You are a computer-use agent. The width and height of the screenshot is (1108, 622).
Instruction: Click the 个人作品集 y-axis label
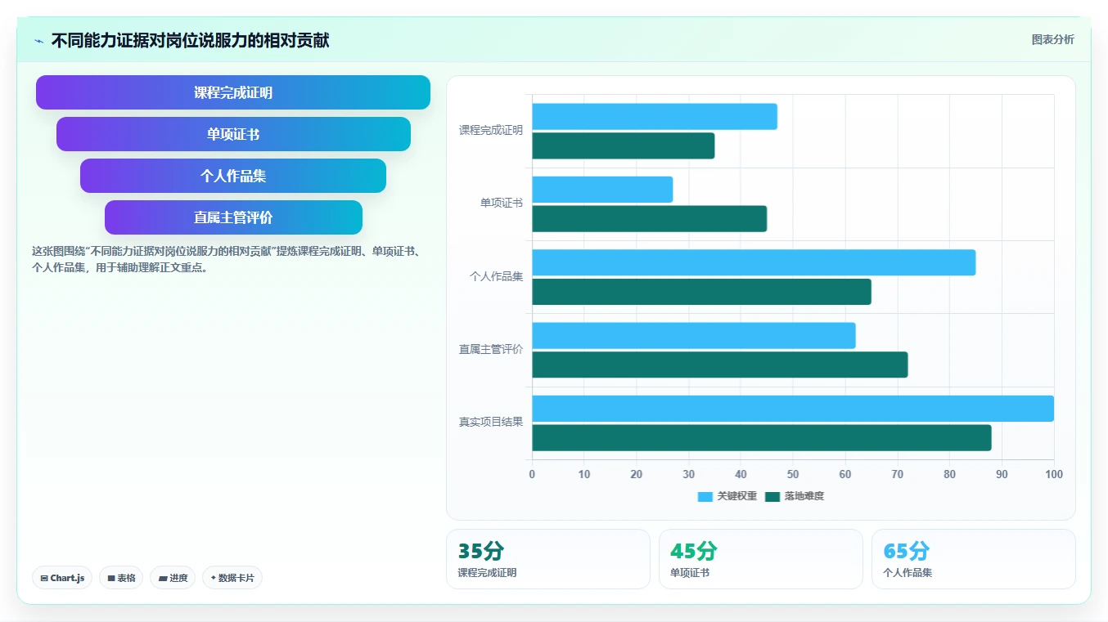click(496, 276)
